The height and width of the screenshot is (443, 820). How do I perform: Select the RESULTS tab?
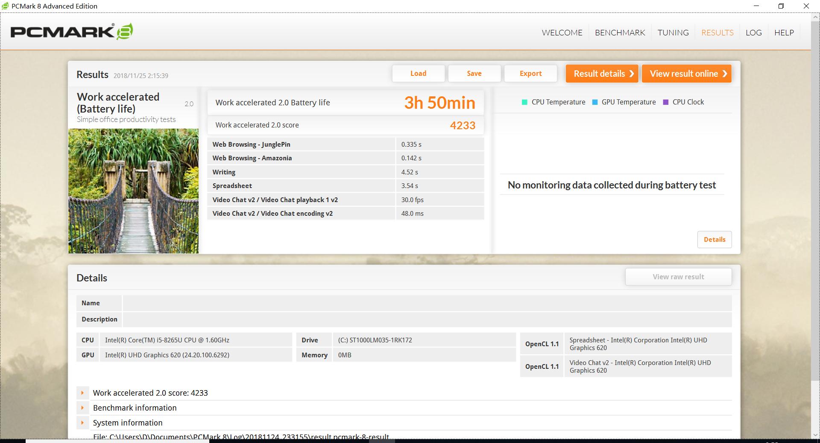[717, 32]
